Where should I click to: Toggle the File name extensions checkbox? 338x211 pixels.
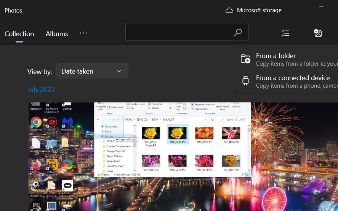pyautogui.click(x=192, y=104)
